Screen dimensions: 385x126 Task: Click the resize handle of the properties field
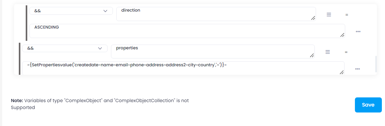click(312, 56)
